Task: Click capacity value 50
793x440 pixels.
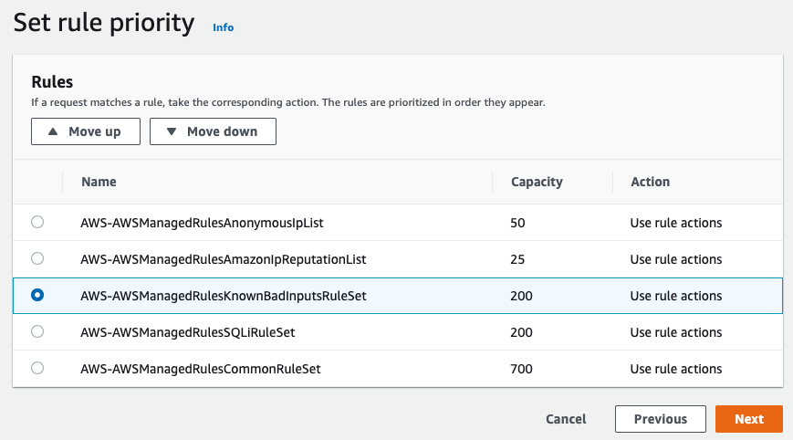Action: [x=517, y=223]
